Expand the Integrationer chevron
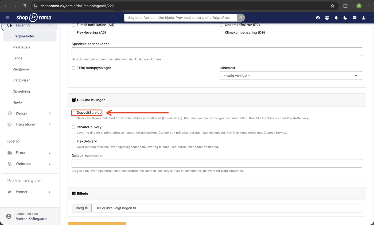Viewport: 374px width, 225px height. tap(50, 124)
